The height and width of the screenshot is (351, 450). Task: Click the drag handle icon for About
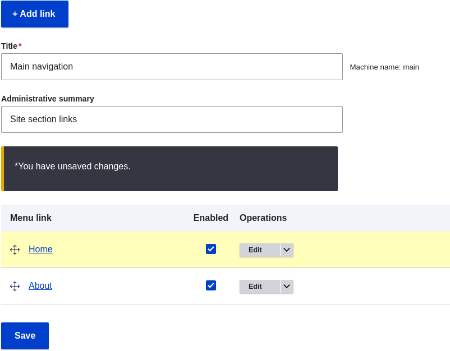15,286
